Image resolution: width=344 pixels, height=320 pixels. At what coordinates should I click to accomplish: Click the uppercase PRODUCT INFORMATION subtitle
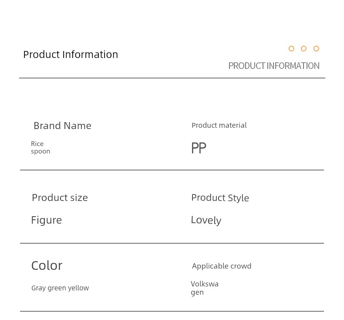[x=274, y=66]
